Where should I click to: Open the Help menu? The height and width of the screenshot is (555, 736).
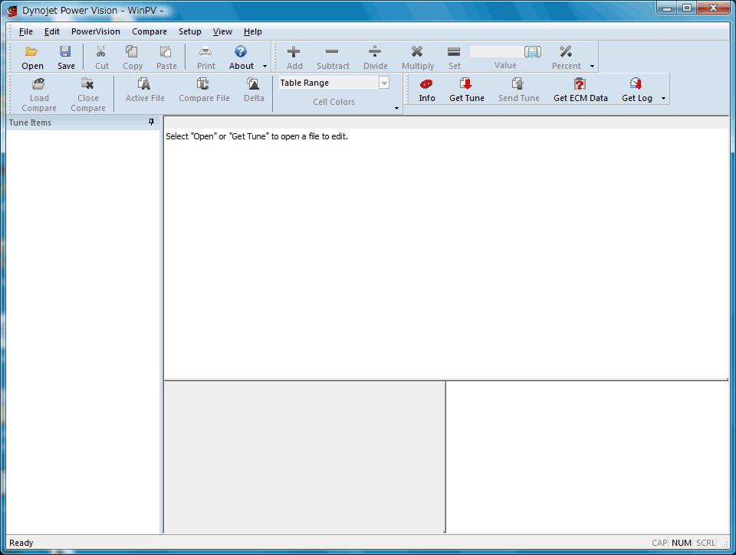(x=252, y=31)
